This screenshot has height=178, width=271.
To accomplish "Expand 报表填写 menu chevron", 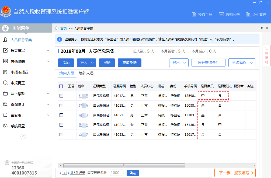I will coord(48,50).
